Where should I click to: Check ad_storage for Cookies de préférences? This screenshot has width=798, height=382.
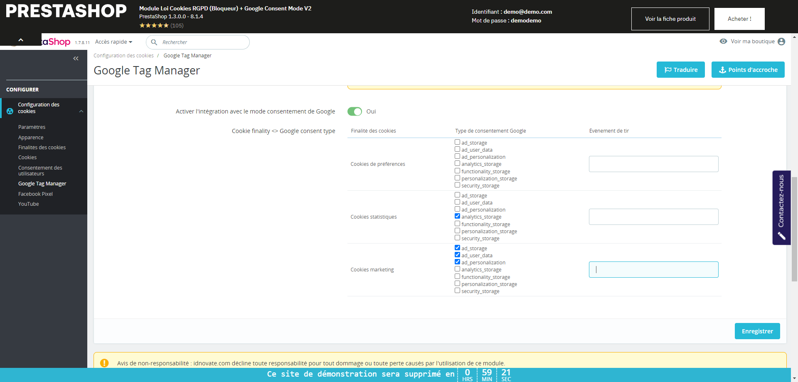point(457,142)
